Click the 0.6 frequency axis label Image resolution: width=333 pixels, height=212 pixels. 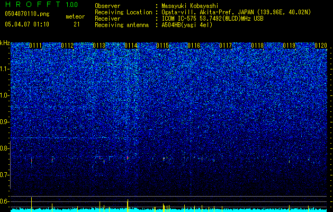tap(4, 201)
